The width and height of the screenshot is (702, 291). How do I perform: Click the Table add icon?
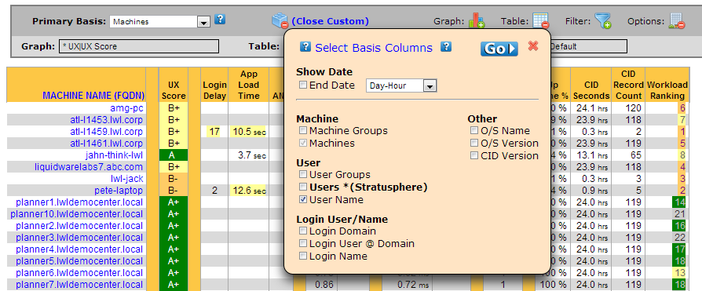pyautogui.click(x=540, y=20)
